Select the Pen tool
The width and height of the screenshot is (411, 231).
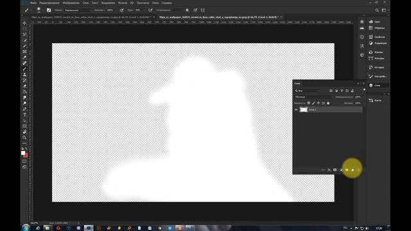coord(24,109)
